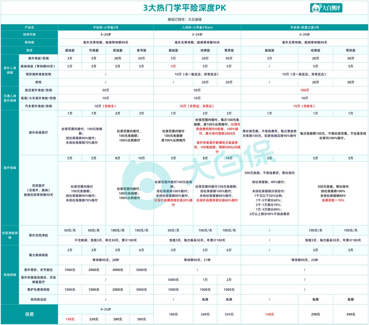Click the 住院津贴保障 category cell

[10, 235]
